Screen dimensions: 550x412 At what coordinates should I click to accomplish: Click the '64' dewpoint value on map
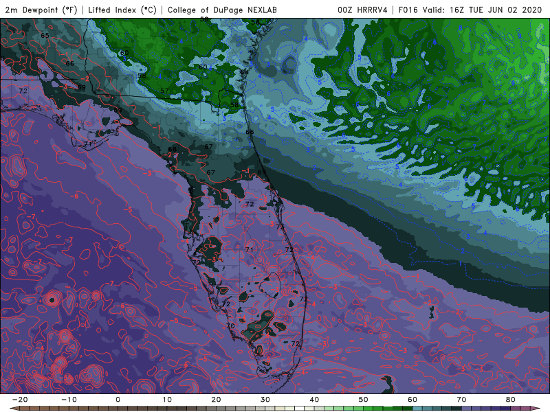coord(244,72)
